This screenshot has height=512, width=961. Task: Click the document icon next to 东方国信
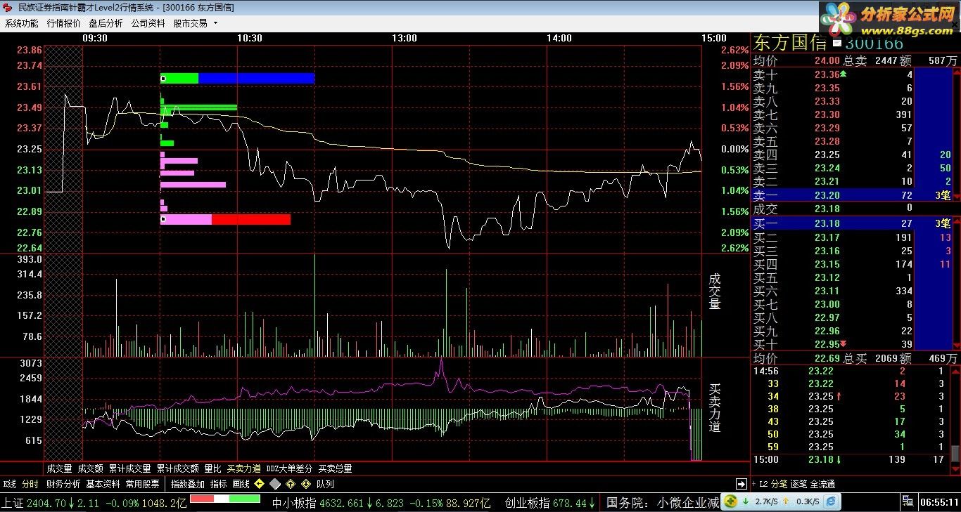836,41
